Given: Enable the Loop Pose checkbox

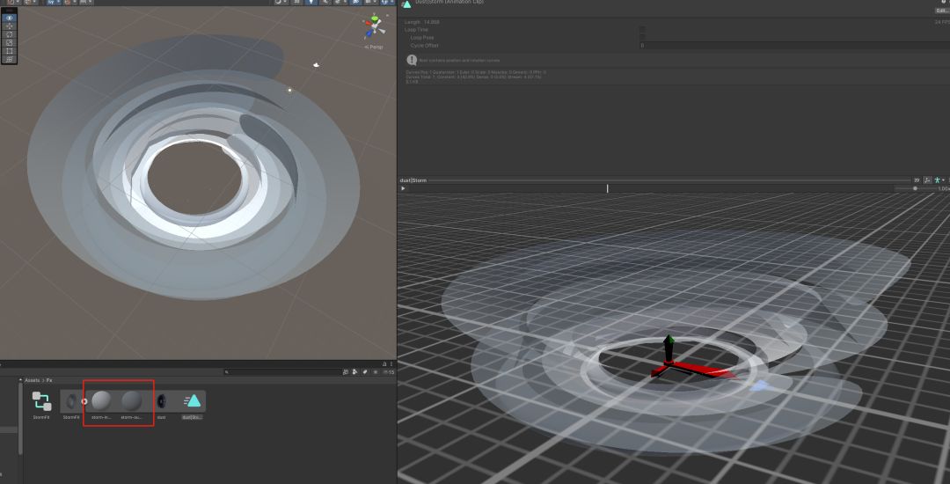Looking at the screenshot, I should point(642,37).
